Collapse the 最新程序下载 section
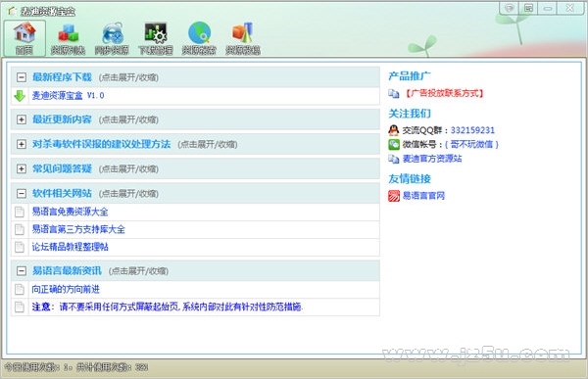Image resolution: width=588 pixels, height=379 pixels. coord(22,77)
